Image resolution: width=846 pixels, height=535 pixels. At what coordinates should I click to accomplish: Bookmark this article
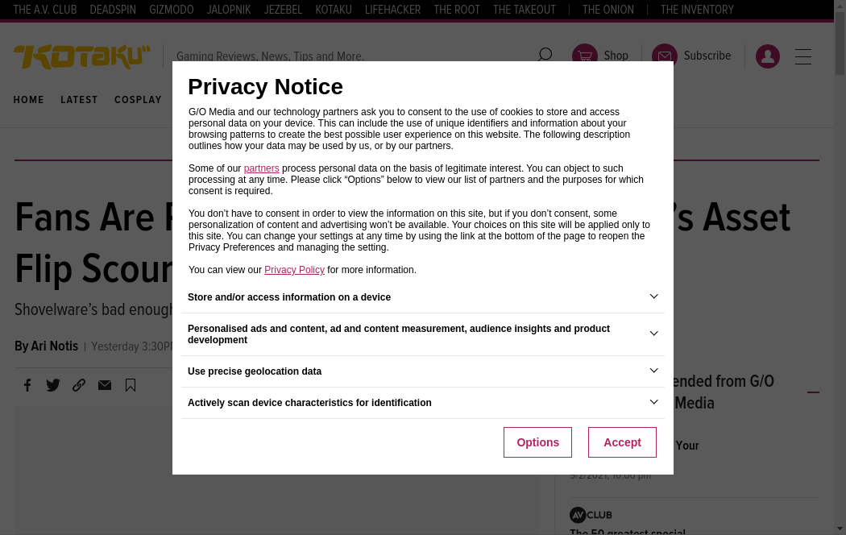pos(131,385)
